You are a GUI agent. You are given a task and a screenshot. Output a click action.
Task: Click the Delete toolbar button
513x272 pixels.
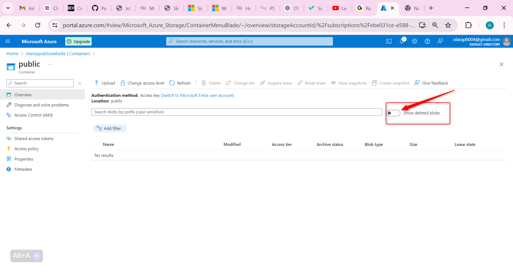pos(211,83)
